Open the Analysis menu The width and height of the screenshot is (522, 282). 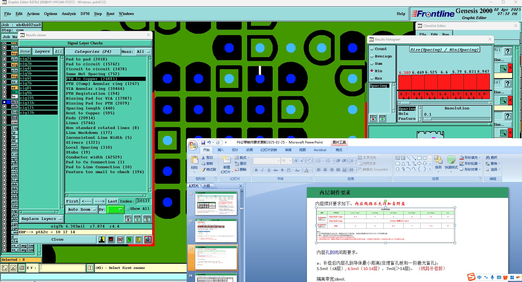69,14
